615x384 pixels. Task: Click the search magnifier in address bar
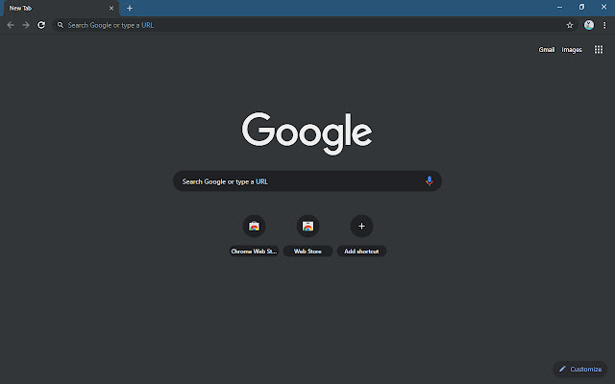tap(61, 25)
